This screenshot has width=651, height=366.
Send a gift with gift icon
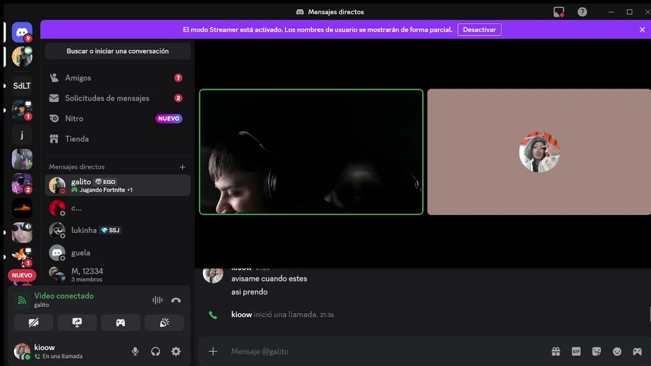coord(556,351)
